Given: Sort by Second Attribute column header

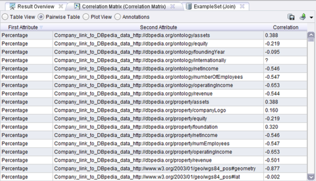Looking at the screenshot, I should [158, 27].
